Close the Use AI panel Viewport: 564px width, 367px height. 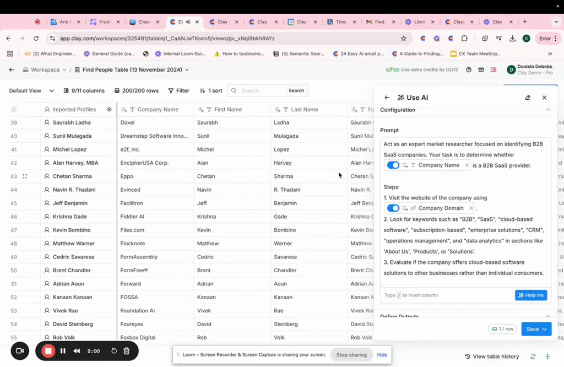544,98
